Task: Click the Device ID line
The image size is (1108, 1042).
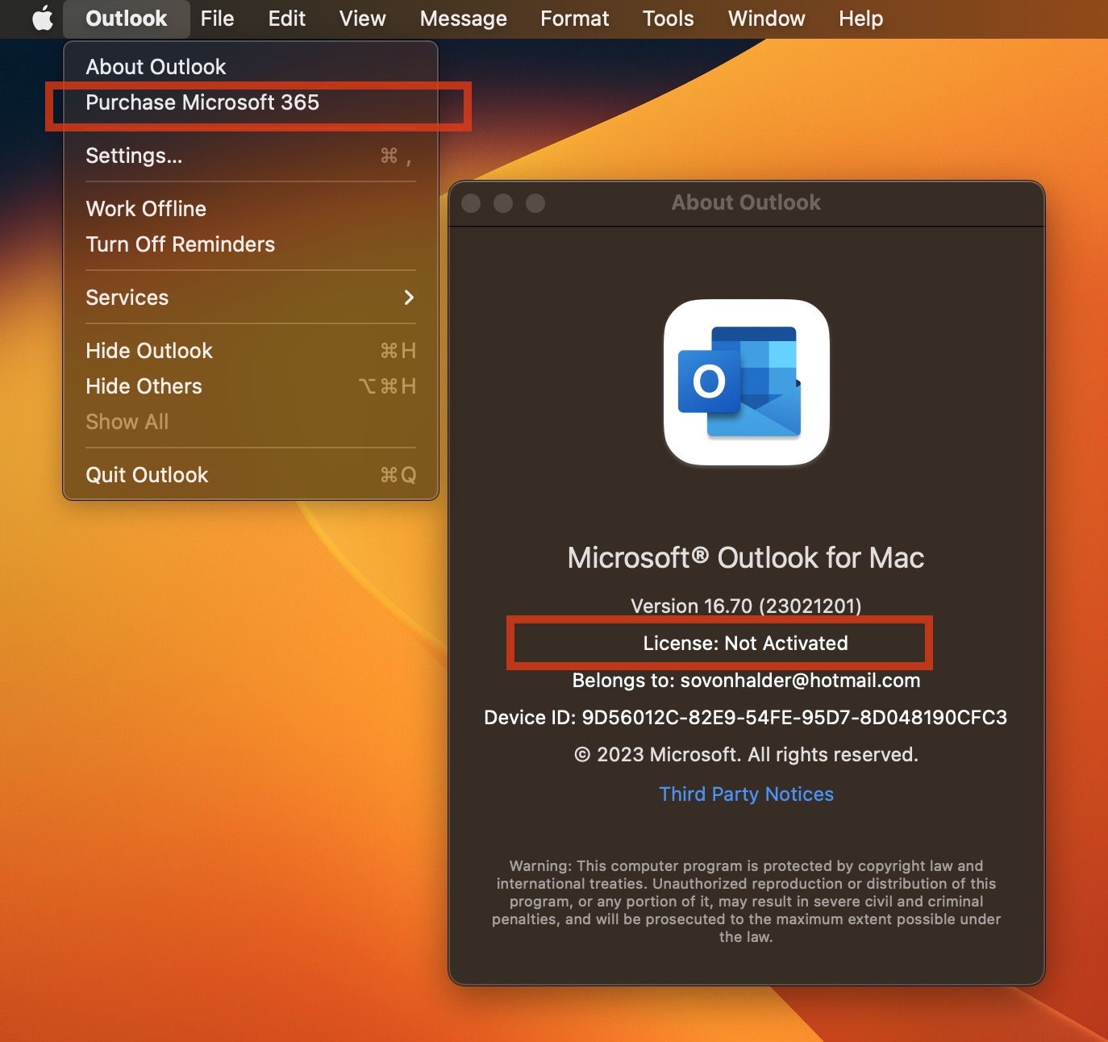Action: coord(746,718)
